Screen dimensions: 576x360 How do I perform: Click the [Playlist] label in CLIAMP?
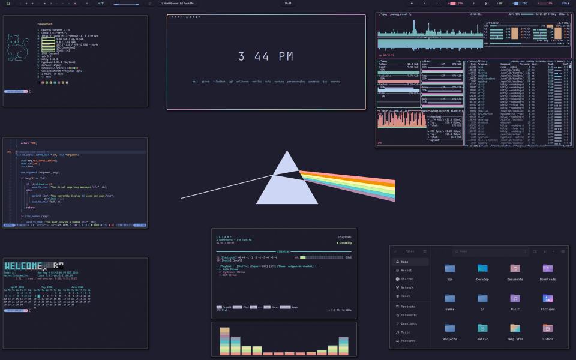pyautogui.click(x=344, y=237)
